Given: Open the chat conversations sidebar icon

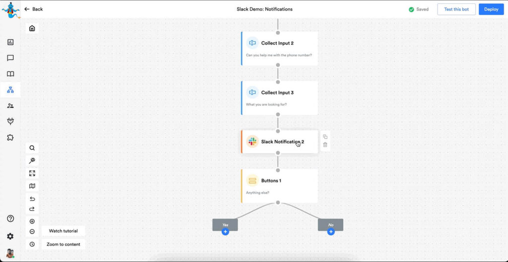Looking at the screenshot, I should click(10, 58).
